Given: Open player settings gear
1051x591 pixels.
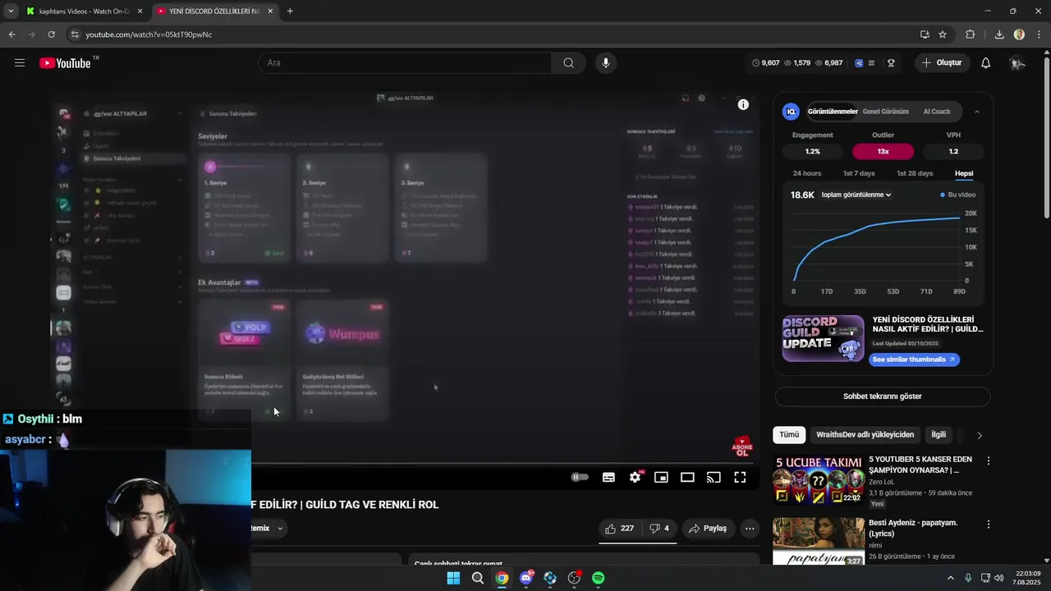Looking at the screenshot, I should pos(635,477).
